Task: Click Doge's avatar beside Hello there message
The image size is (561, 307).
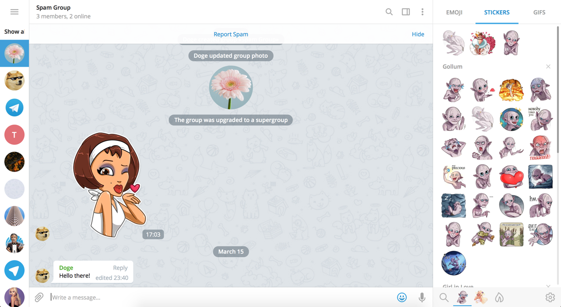Action: click(43, 275)
